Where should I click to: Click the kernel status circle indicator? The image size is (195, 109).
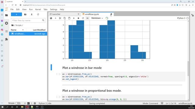(187, 18)
